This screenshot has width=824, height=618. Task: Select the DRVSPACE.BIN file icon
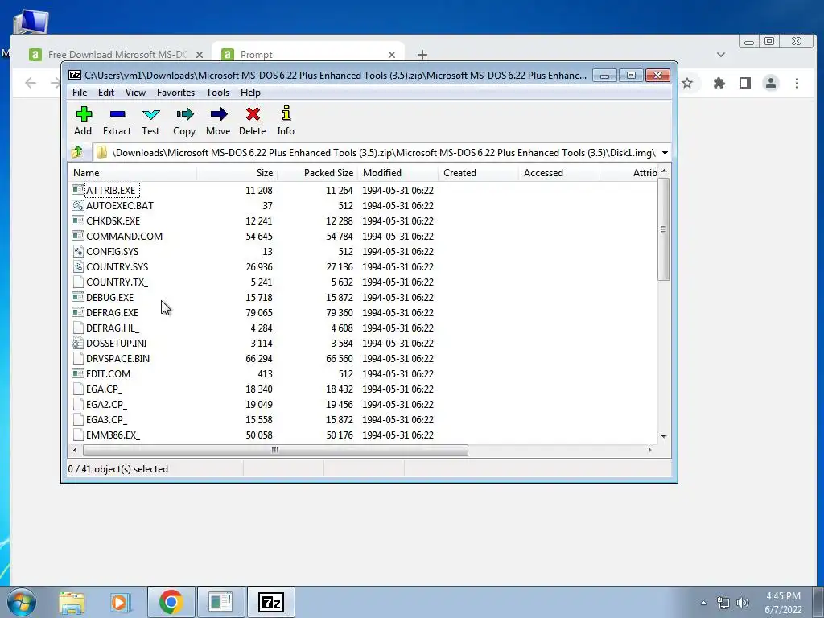[78, 358]
